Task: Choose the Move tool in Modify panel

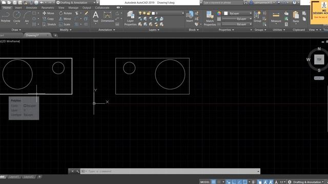Action: (48, 13)
